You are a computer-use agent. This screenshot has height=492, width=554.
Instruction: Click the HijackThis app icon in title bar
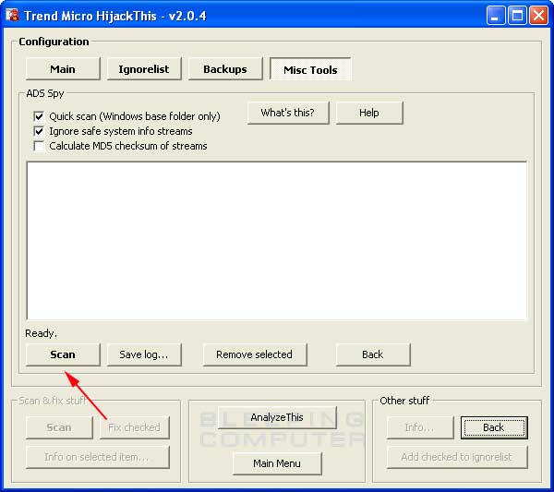coord(12,15)
